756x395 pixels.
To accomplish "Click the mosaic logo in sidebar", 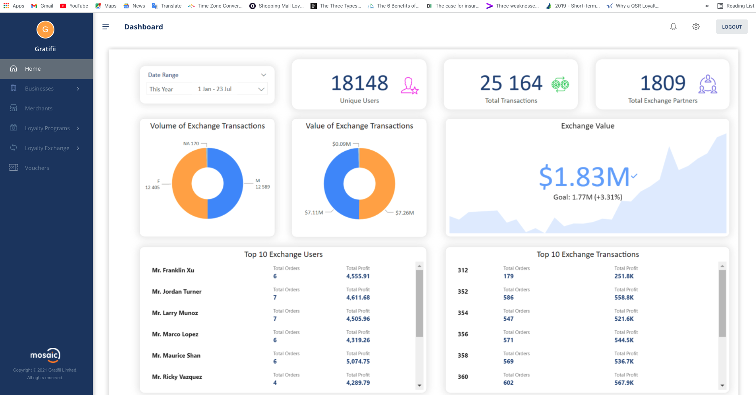I will 45,355.
